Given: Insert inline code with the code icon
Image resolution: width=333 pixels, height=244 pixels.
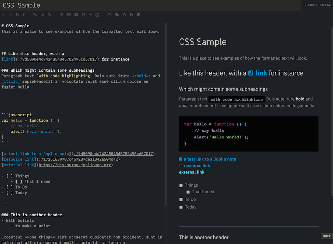Looking at the screenshot, I should pos(42,15).
